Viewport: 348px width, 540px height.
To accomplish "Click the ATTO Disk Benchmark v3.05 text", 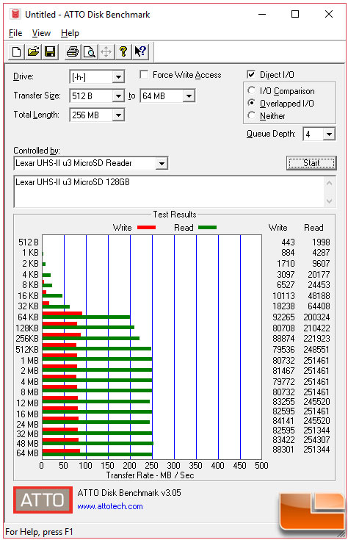I will pyautogui.click(x=129, y=492).
